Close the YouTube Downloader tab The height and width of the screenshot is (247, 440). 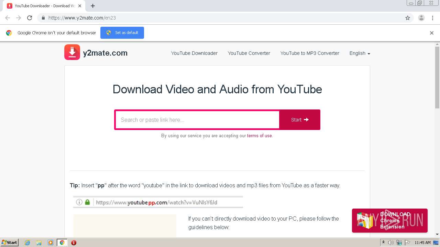(80, 6)
